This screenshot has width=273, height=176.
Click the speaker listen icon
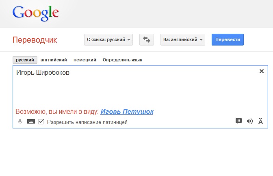tap(250, 121)
